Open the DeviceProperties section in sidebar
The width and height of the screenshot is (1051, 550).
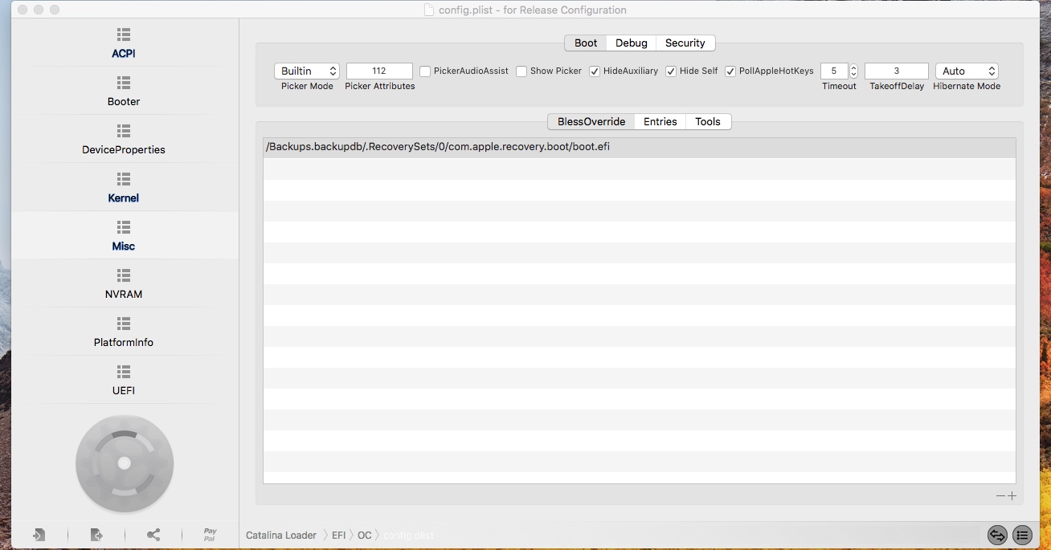[x=124, y=140]
